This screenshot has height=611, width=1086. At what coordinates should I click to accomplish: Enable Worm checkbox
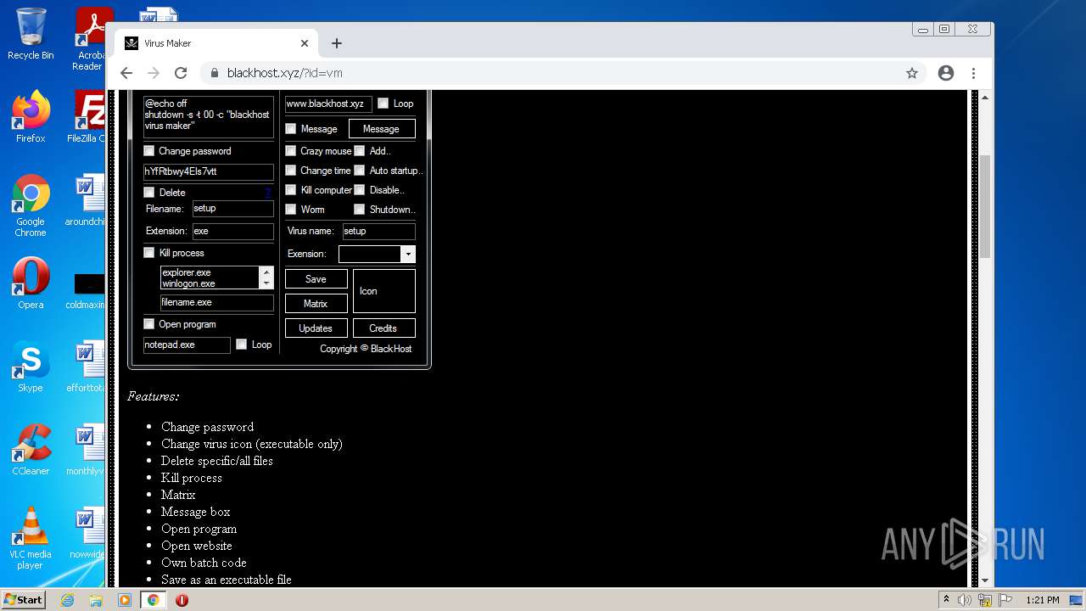coord(291,210)
